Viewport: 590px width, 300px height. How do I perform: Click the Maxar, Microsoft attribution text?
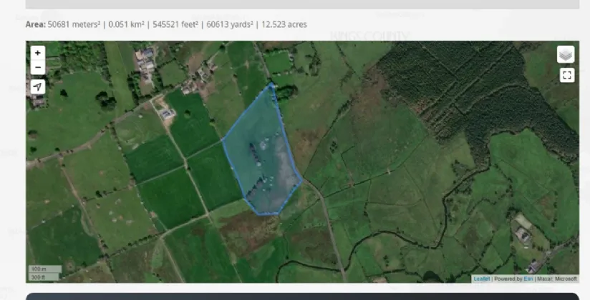coord(556,279)
